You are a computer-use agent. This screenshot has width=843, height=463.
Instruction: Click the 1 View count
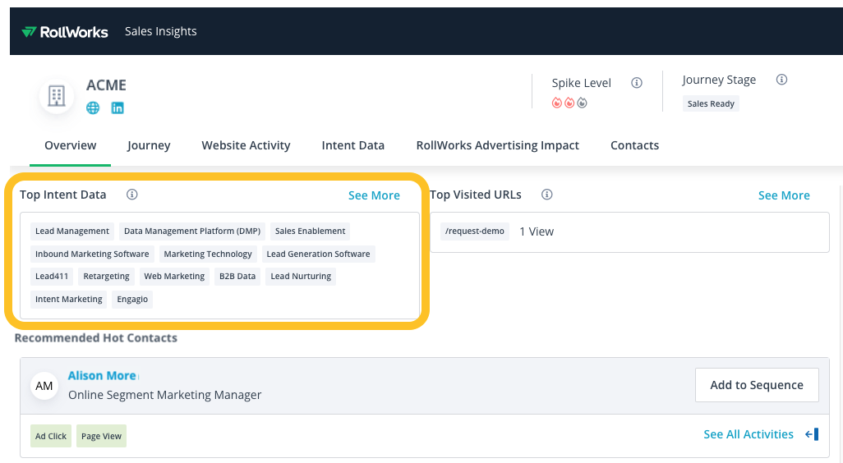click(x=536, y=231)
